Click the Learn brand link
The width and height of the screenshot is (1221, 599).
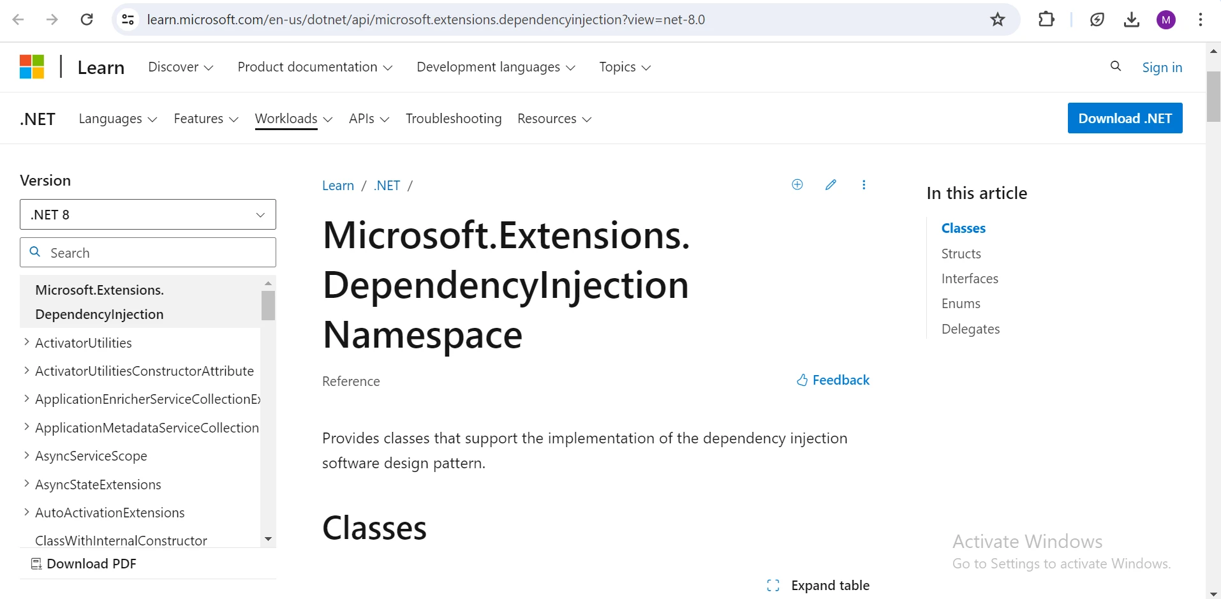pos(101,68)
